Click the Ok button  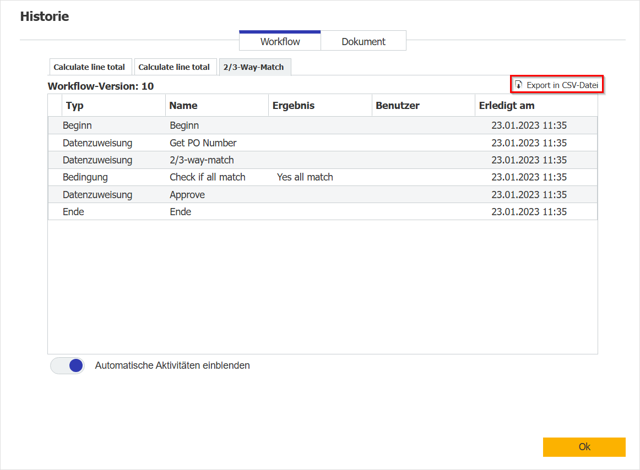(584, 447)
